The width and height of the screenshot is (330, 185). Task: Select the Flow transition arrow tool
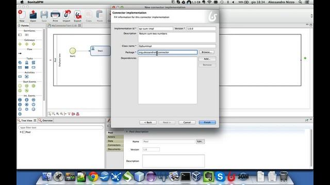tap(20, 53)
